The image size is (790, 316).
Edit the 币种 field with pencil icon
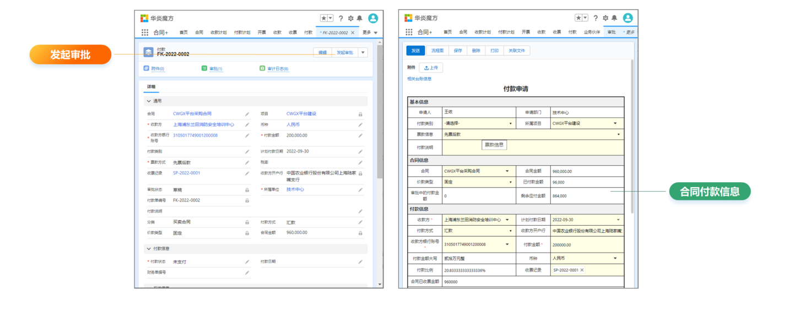(x=360, y=125)
